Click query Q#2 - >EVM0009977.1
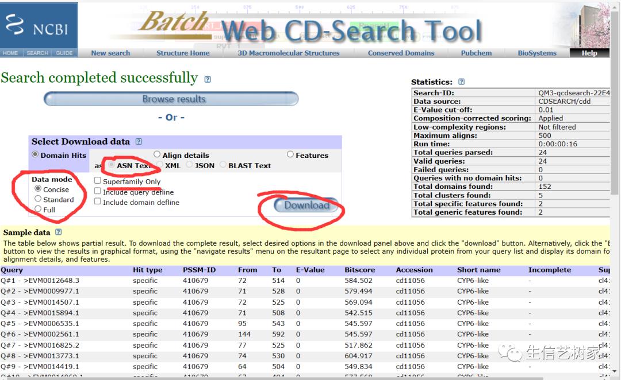621x380 pixels. pyautogui.click(x=40, y=291)
